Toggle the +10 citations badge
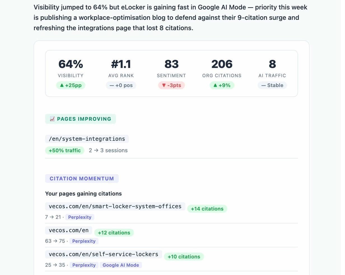The image size is (345, 275). (x=184, y=256)
